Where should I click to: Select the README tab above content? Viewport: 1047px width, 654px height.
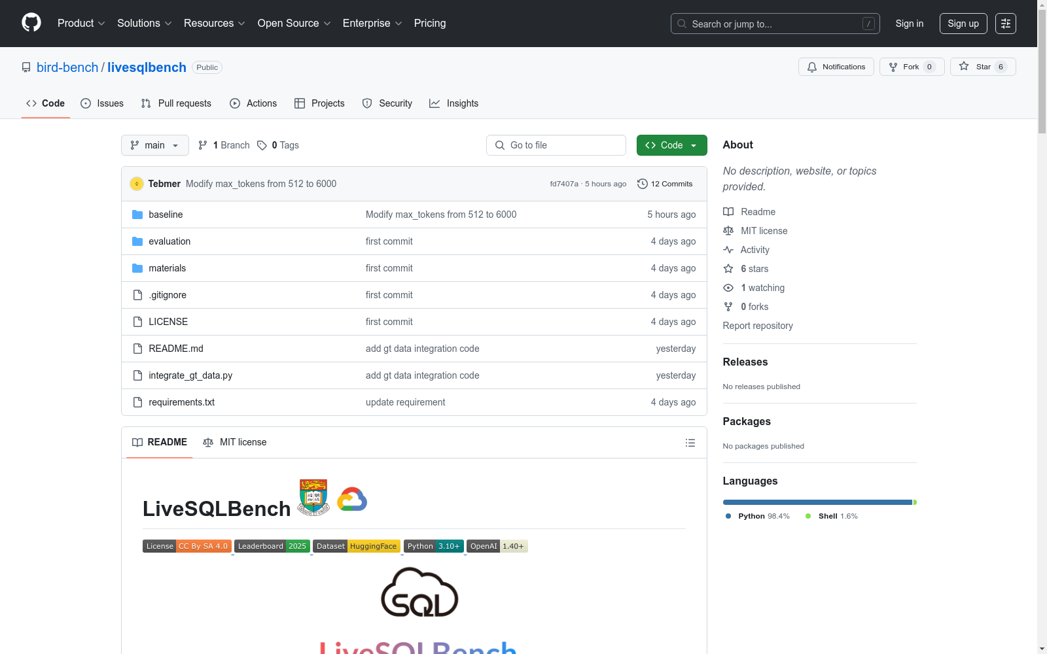(160, 443)
